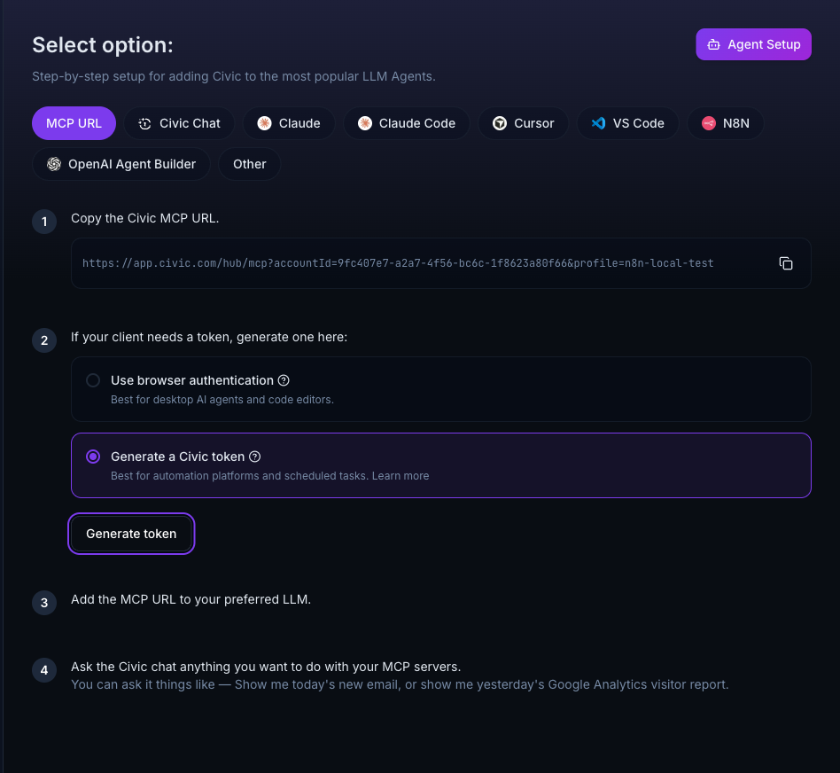Click 'Ask the Civic chat anything' instruction text
The height and width of the screenshot is (773, 840).
point(266,667)
